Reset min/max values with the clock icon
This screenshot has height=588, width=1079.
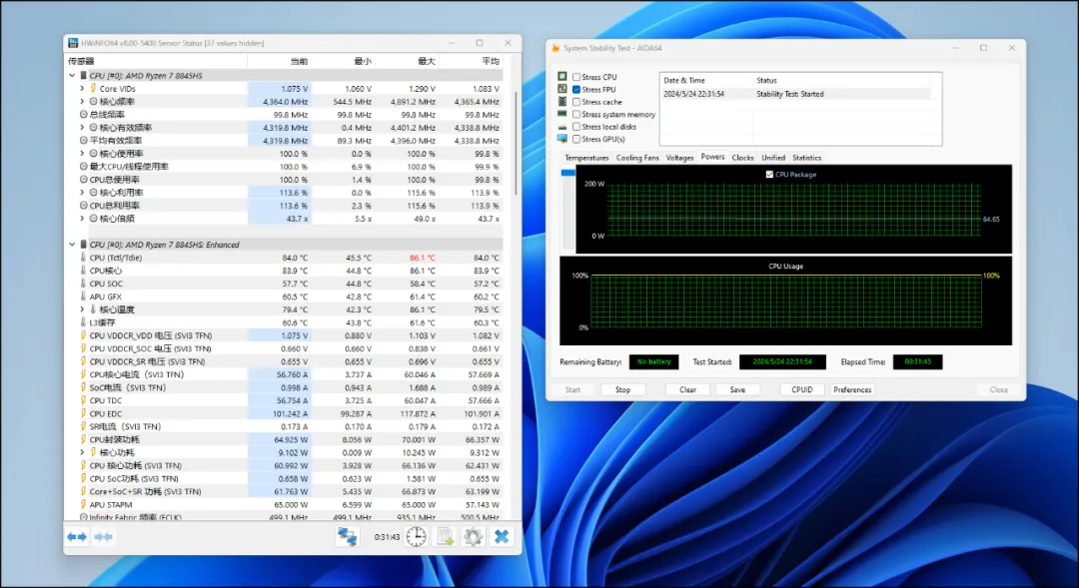pos(416,536)
